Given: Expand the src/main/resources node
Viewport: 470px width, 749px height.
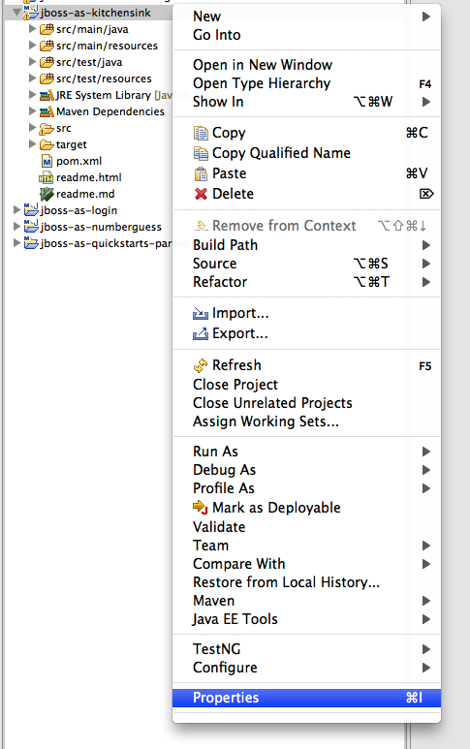Looking at the screenshot, I should click(x=32, y=46).
